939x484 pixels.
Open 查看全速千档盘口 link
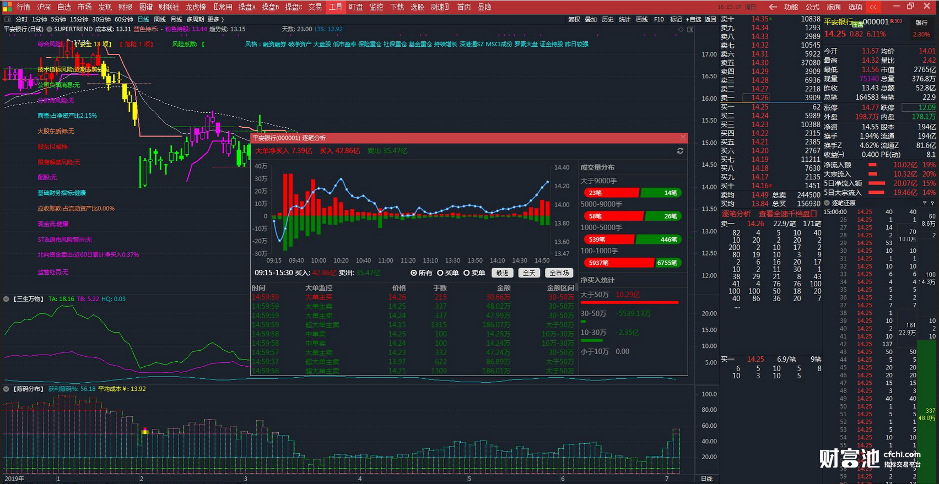(787, 214)
